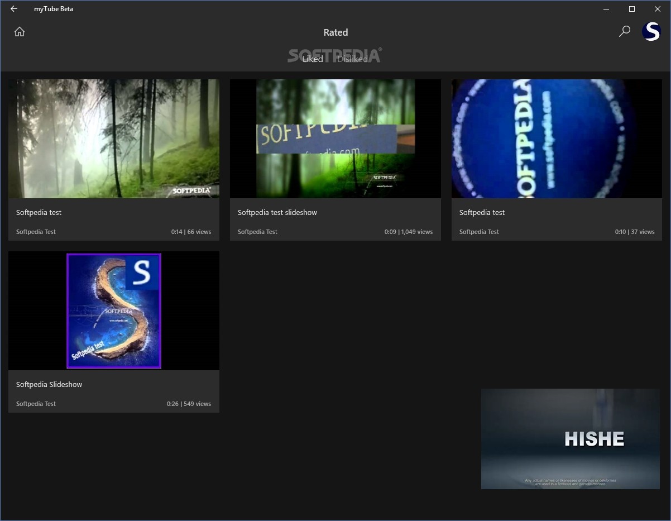Click the Softpedia Test channel name of first video
This screenshot has width=671, height=521.
(36, 232)
